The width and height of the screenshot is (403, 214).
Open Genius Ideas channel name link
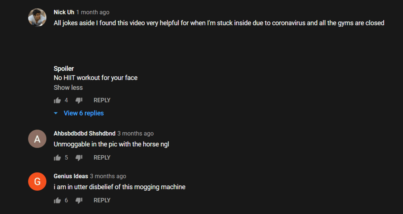coord(71,176)
